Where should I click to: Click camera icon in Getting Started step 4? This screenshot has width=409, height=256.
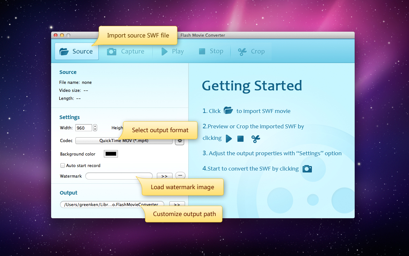click(x=307, y=169)
